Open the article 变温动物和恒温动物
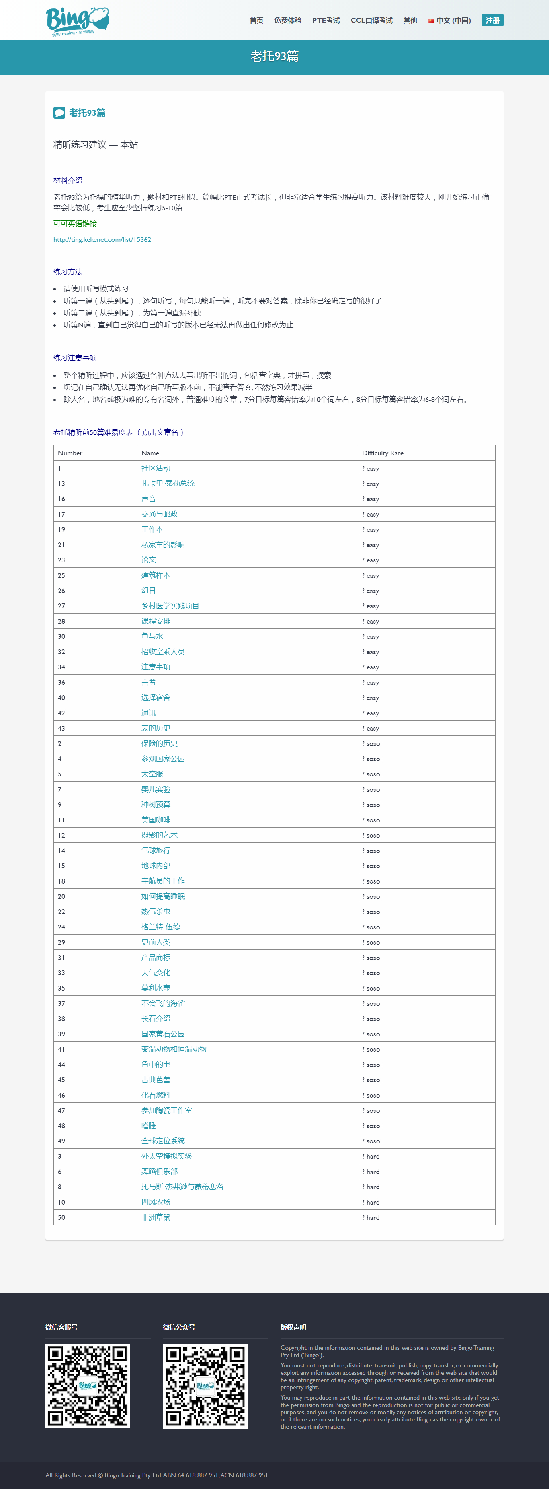549x1489 pixels. click(174, 1049)
